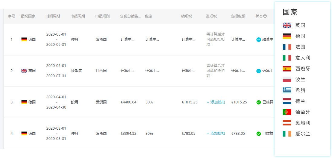Click the Ireland flag in the country list
332x158 pixels.
pos(287,134)
